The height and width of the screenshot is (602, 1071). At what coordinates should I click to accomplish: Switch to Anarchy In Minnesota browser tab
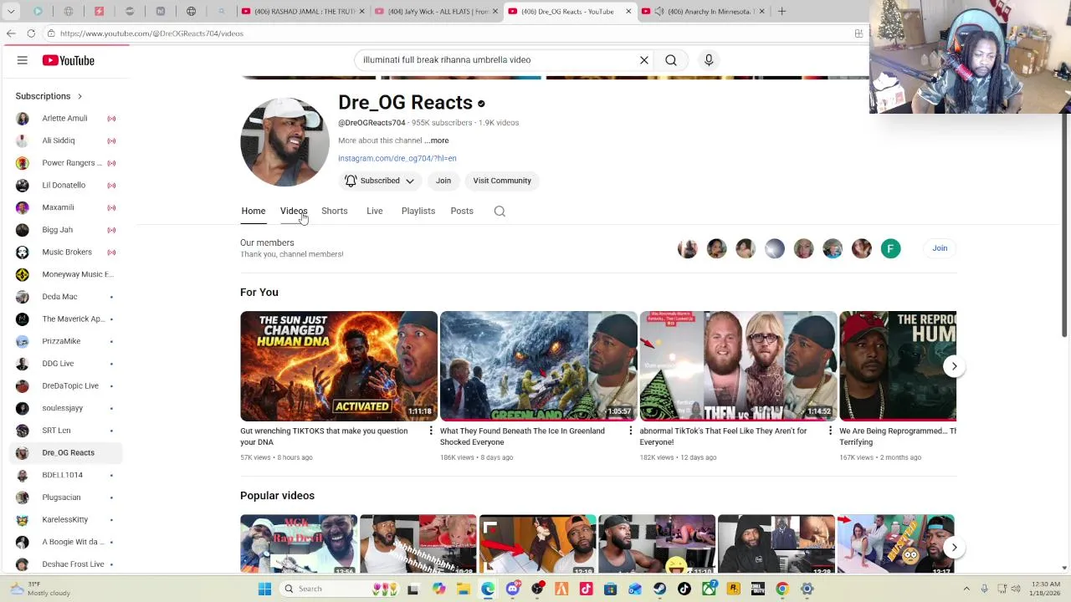701,12
